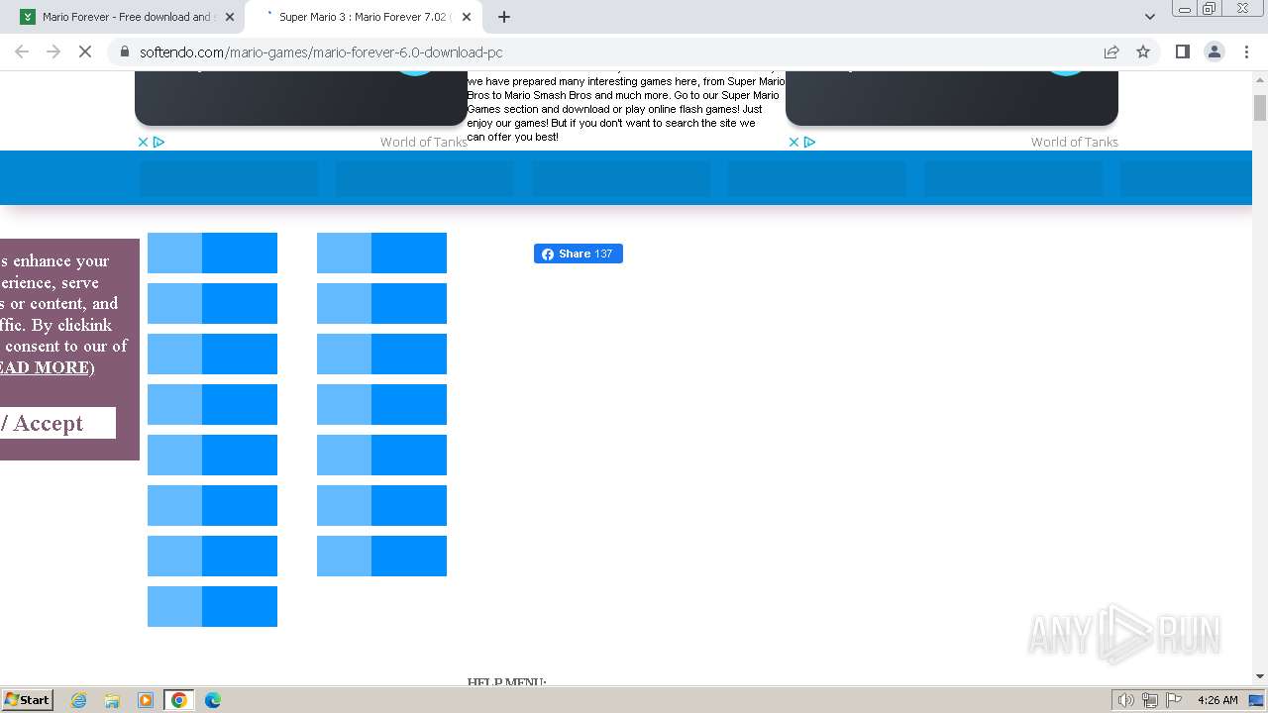This screenshot has height=713, width=1268.
Task: Open a new browser tab
Action: pos(504,17)
